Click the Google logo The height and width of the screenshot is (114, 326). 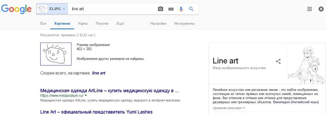coord(16,9)
